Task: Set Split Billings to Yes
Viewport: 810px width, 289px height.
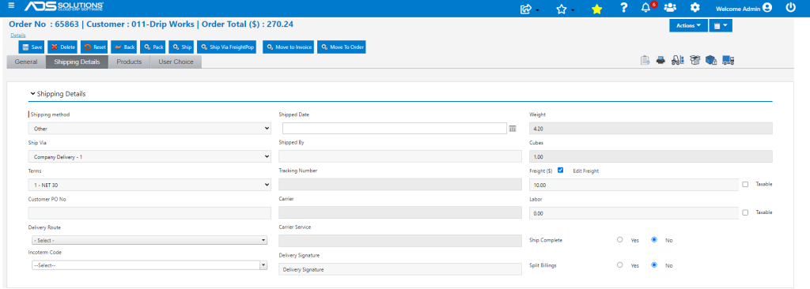Action: [x=620, y=265]
